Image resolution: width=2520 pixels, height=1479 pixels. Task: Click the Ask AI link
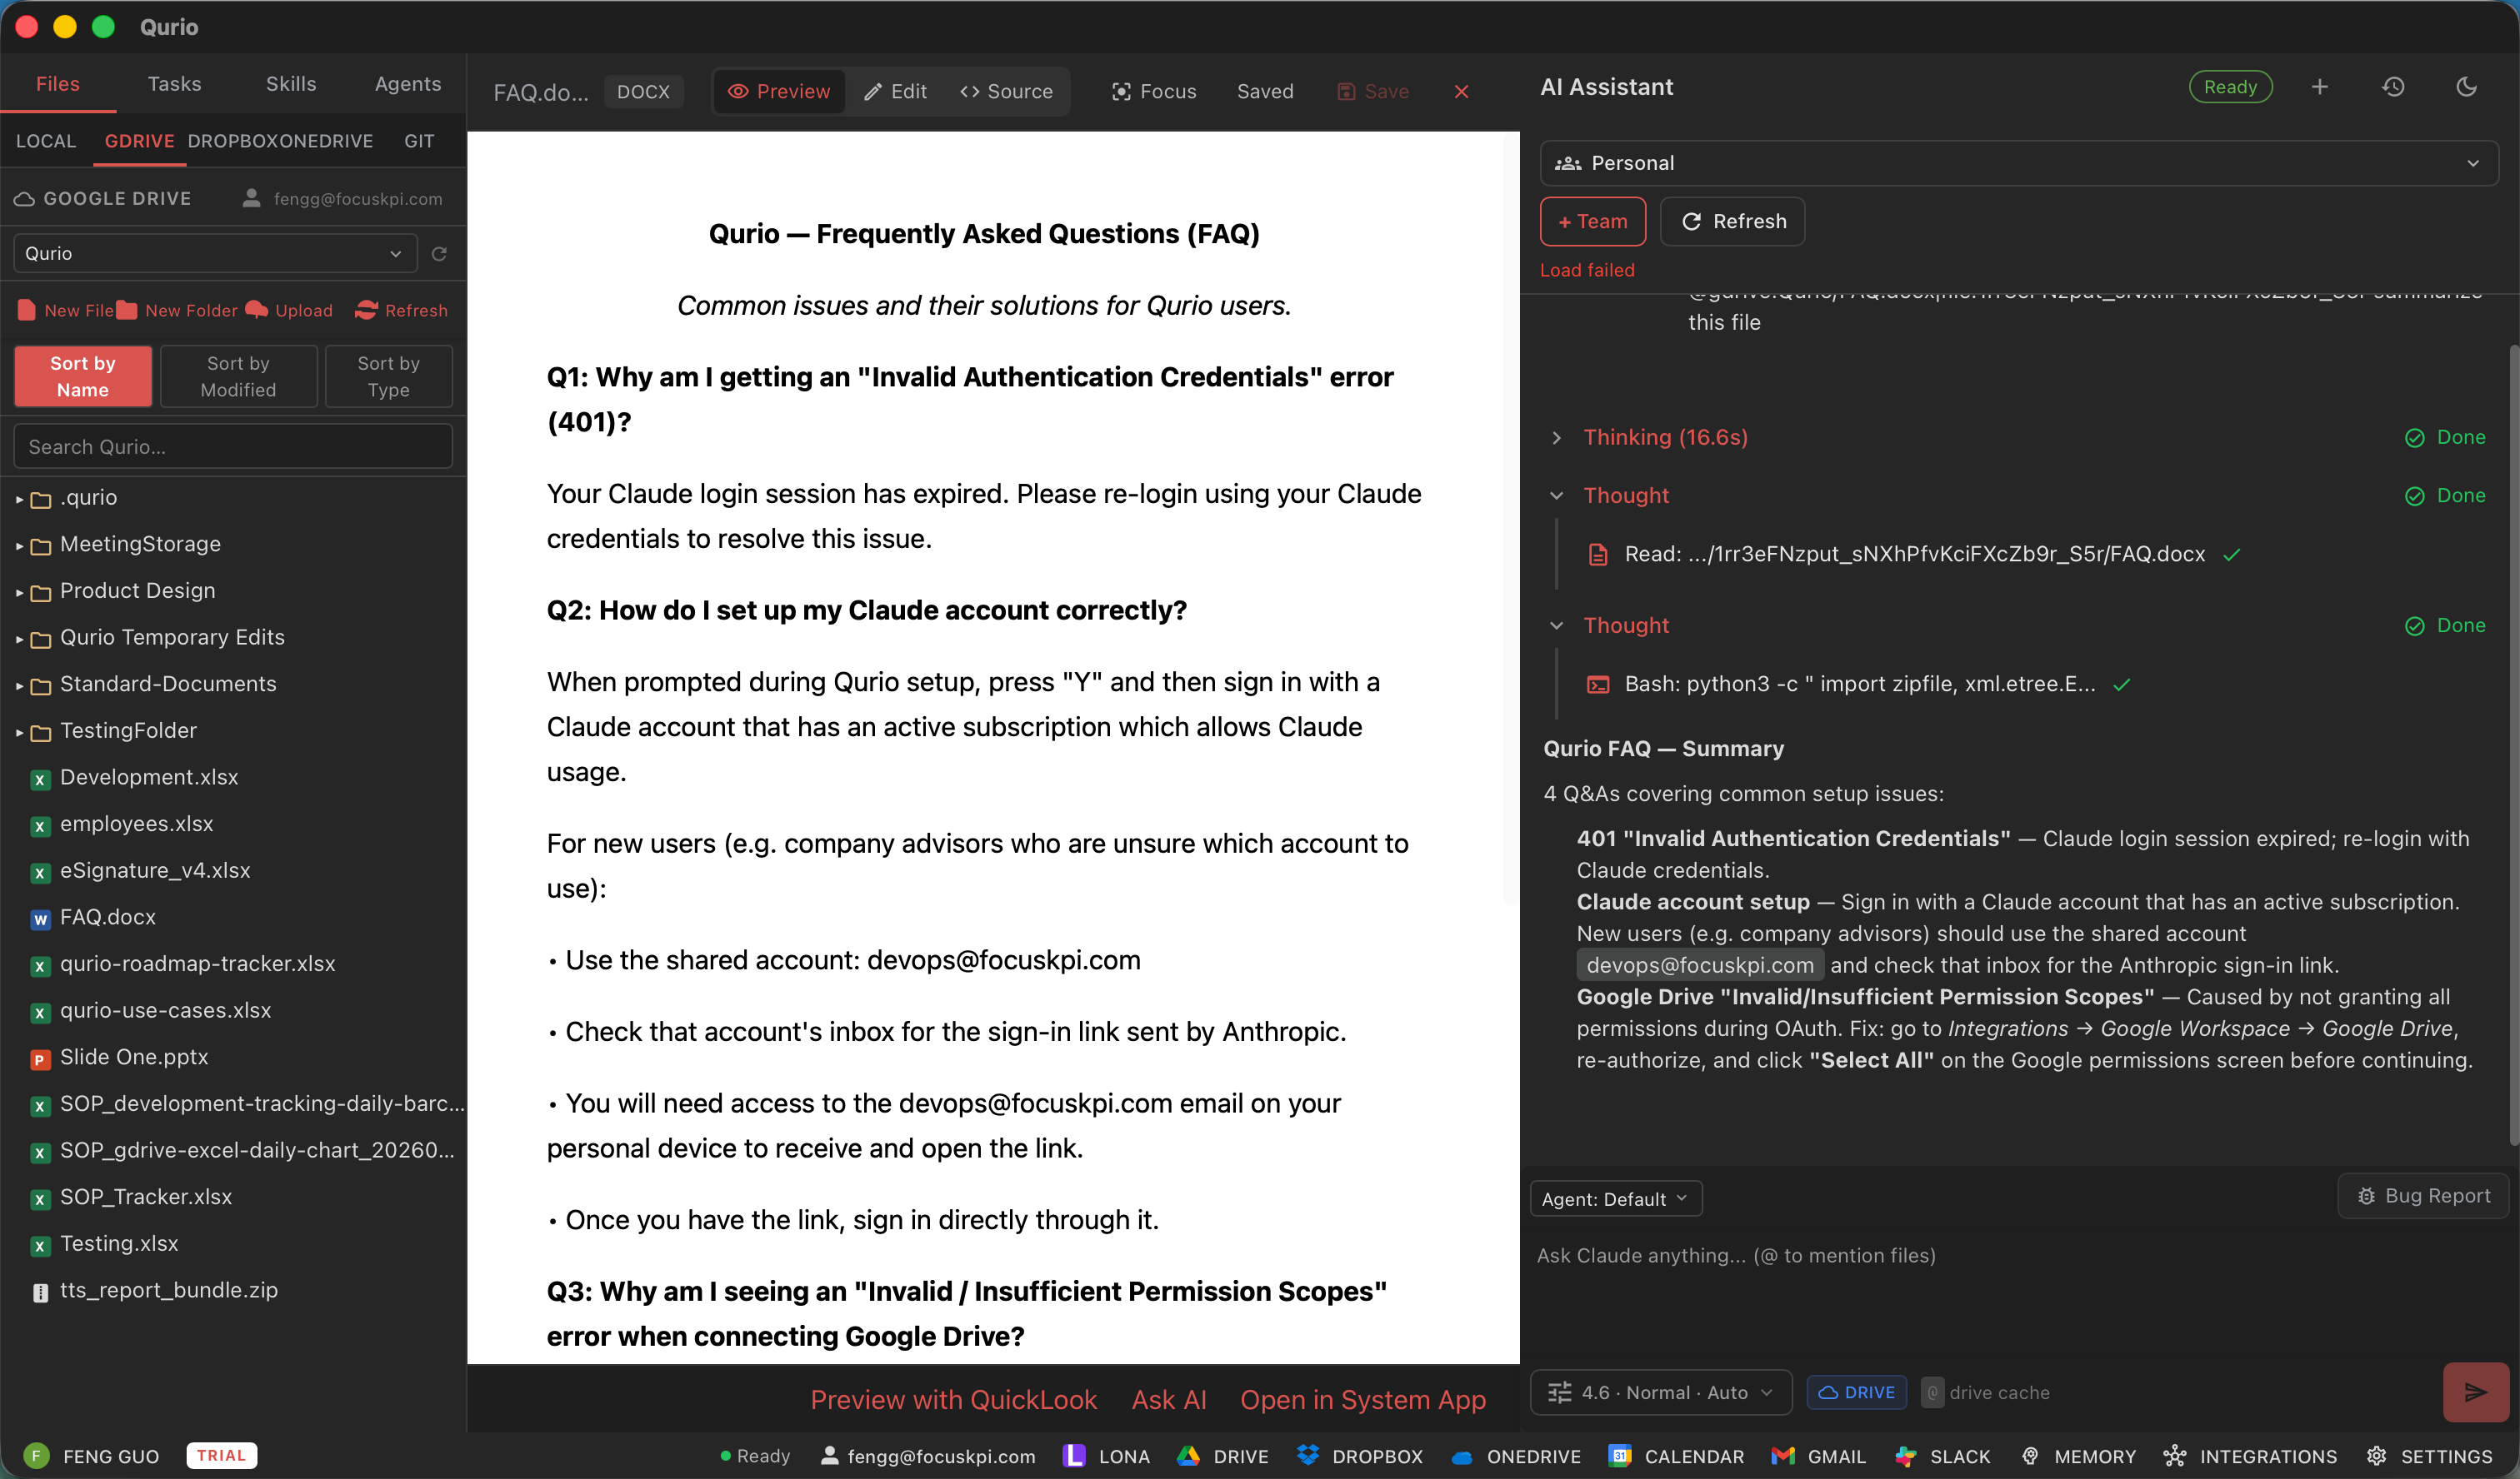(x=1169, y=1400)
